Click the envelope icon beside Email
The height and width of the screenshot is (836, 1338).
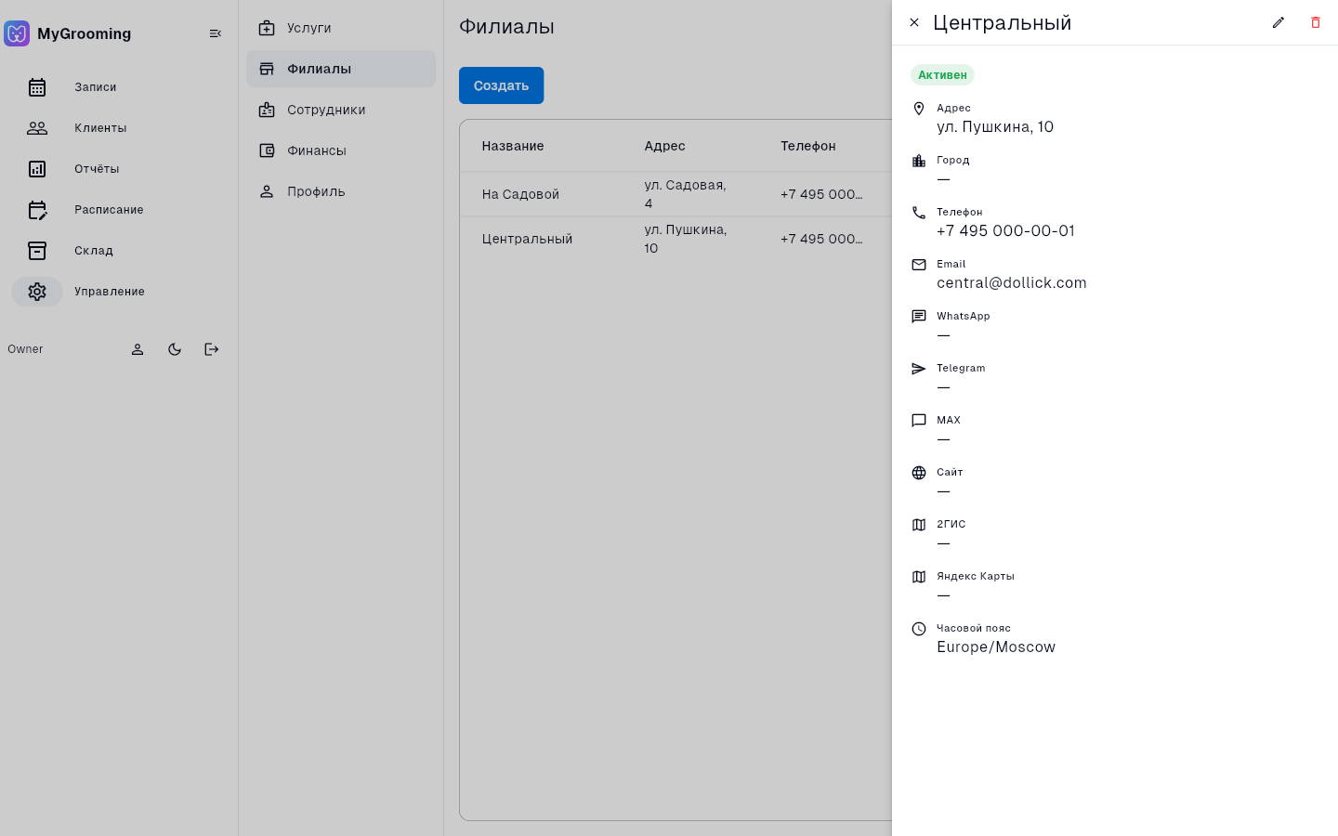coord(919,265)
